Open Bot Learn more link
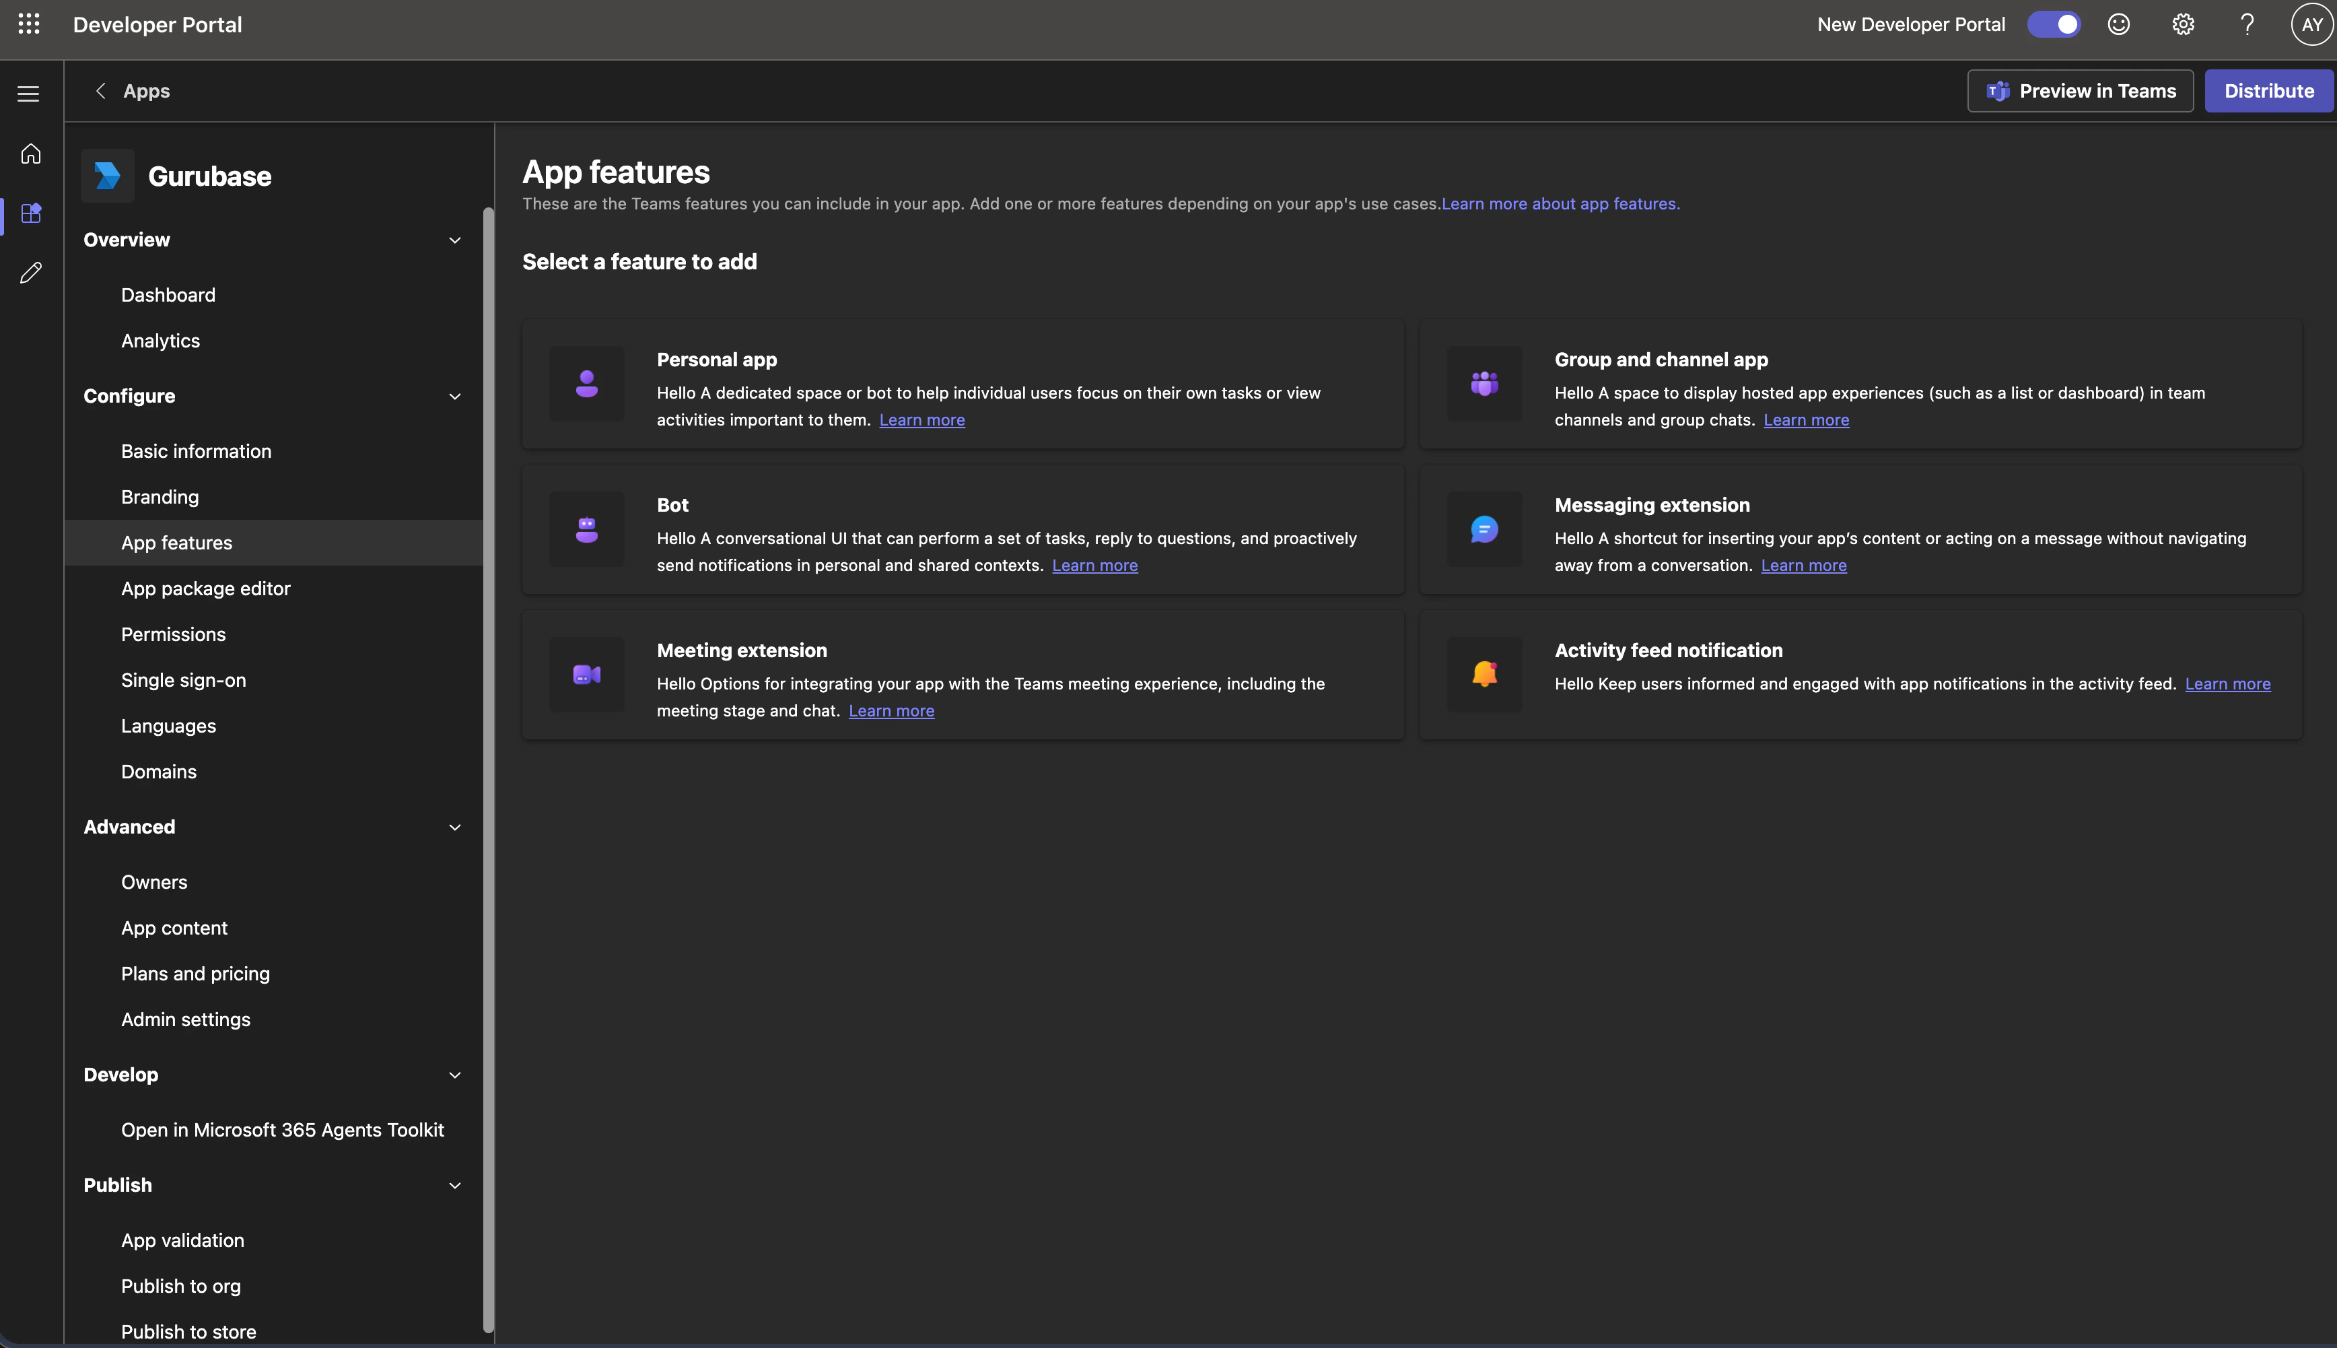This screenshot has height=1348, width=2337. [1095, 565]
